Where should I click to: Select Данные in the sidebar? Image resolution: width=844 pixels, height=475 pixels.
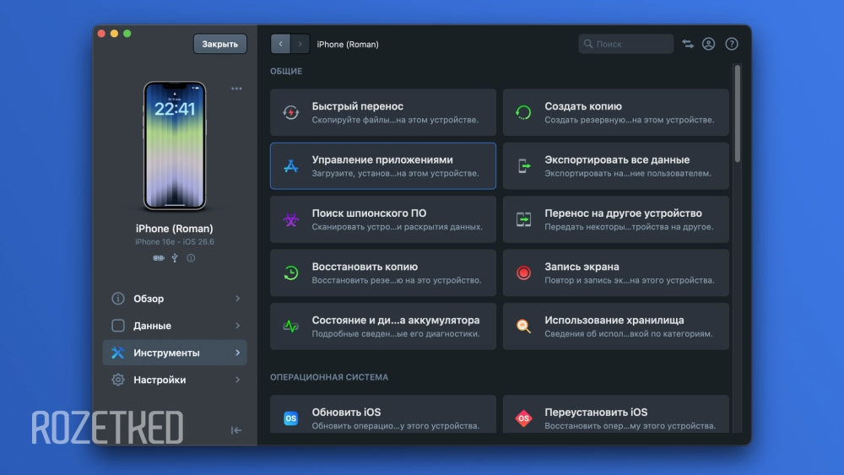pyautogui.click(x=175, y=326)
